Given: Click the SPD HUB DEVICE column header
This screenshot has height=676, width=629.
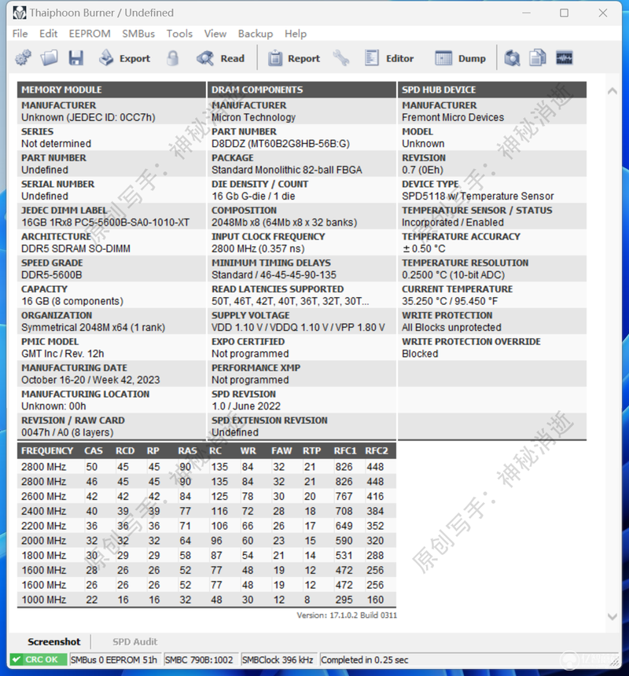Looking at the screenshot, I should pos(492,90).
